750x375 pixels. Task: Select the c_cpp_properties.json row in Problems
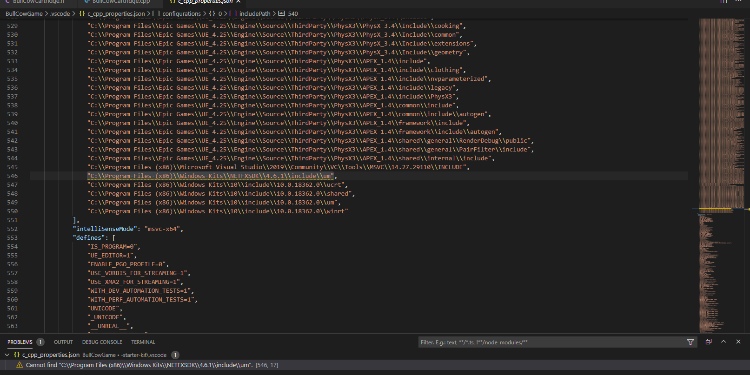tap(375, 355)
